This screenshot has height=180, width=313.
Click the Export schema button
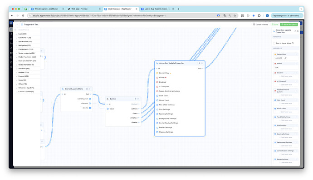260,25
